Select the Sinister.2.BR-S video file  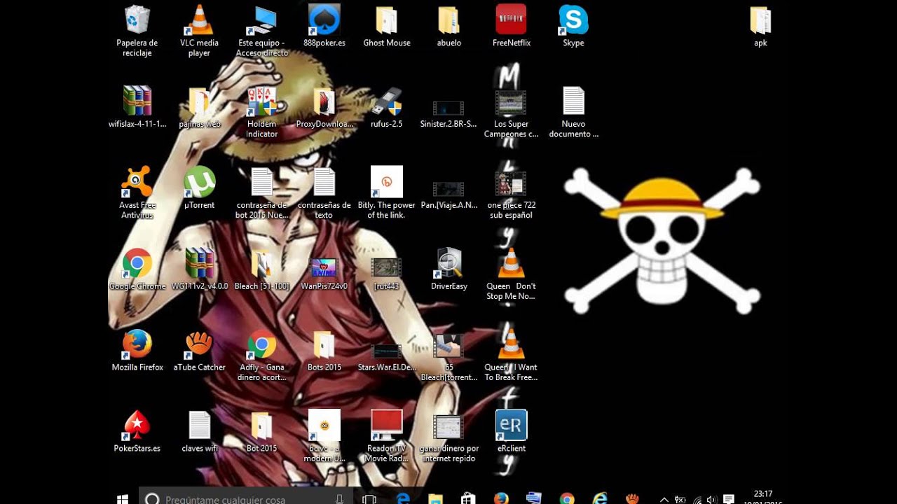coord(448,113)
